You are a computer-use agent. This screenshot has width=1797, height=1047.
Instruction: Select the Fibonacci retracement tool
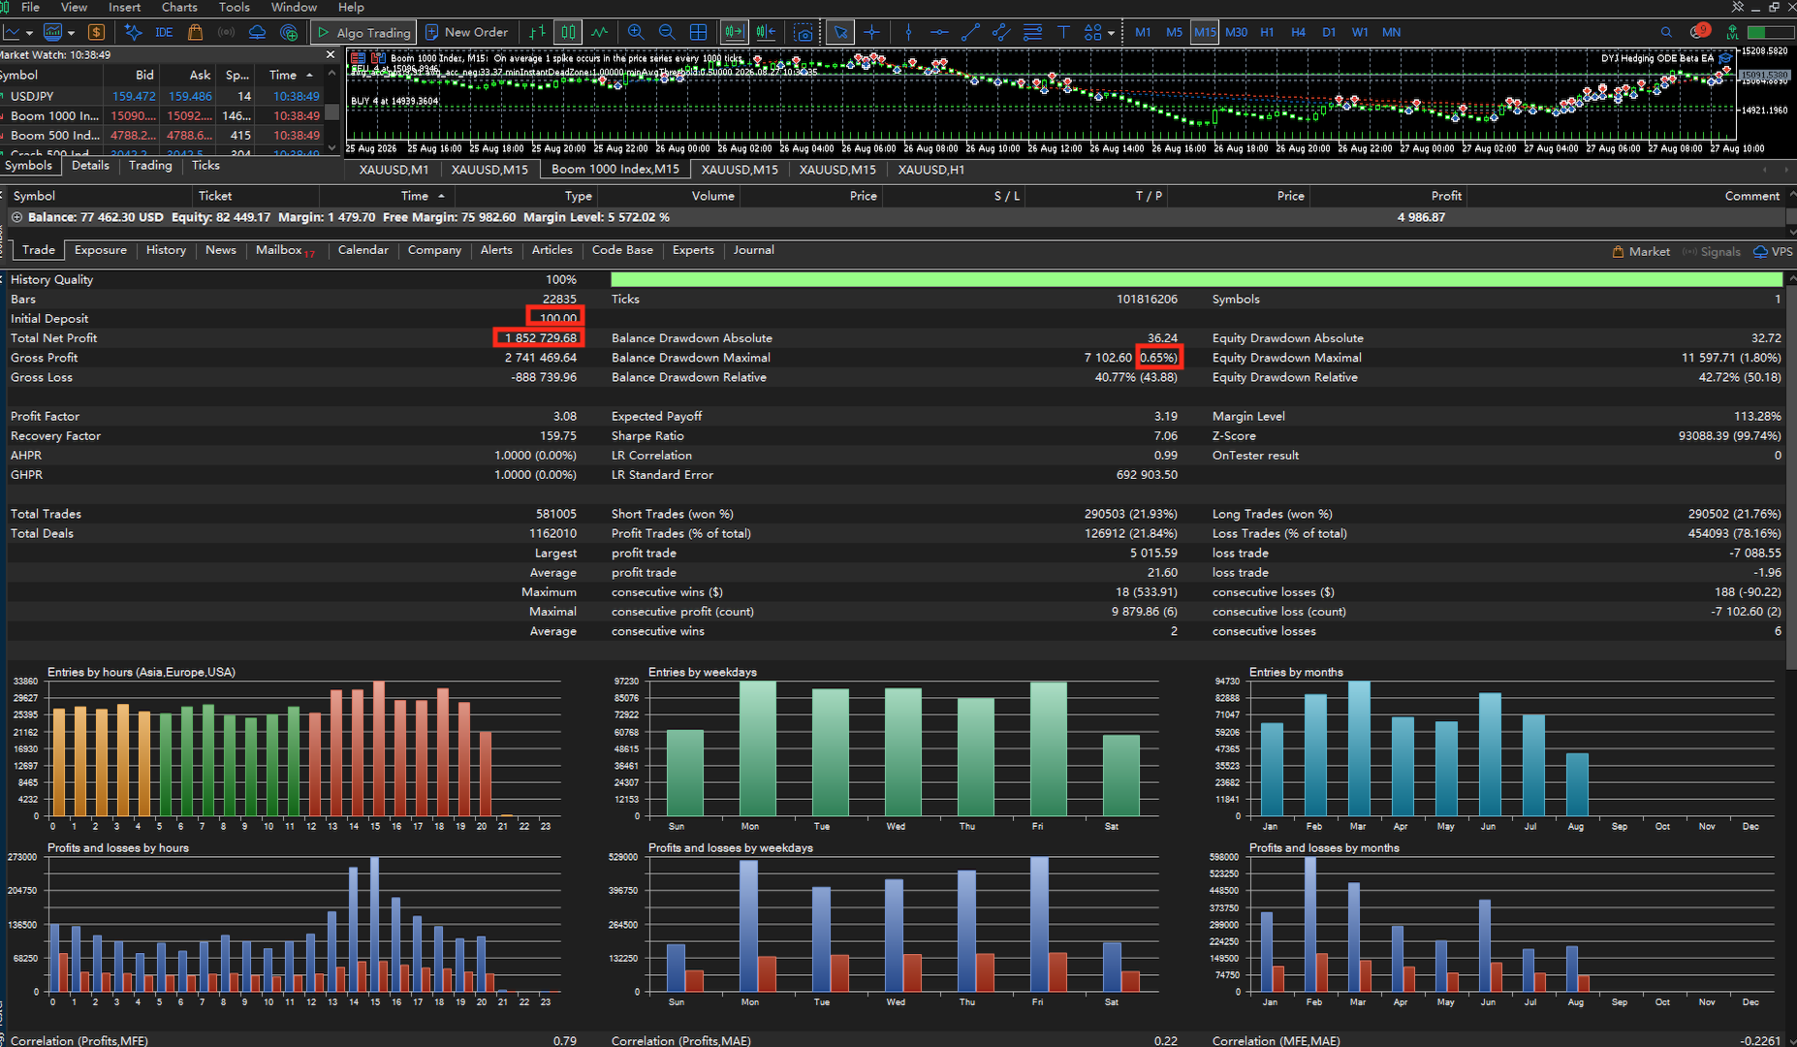(x=1032, y=32)
